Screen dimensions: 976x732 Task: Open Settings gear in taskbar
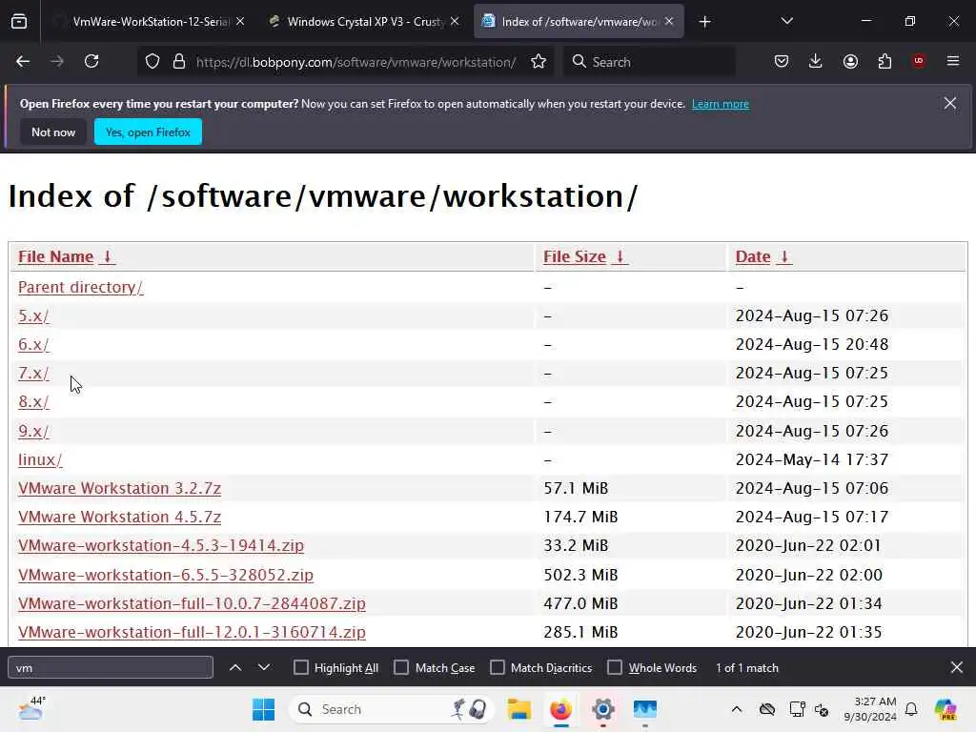point(602,709)
